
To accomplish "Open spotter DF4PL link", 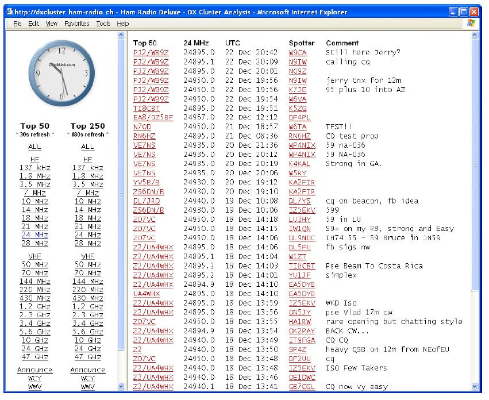I will click(299, 117).
